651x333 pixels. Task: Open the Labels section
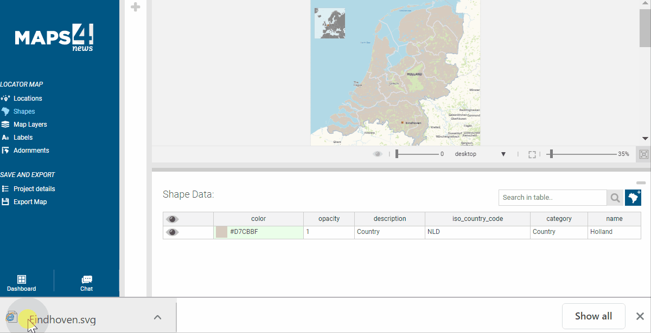(x=23, y=138)
